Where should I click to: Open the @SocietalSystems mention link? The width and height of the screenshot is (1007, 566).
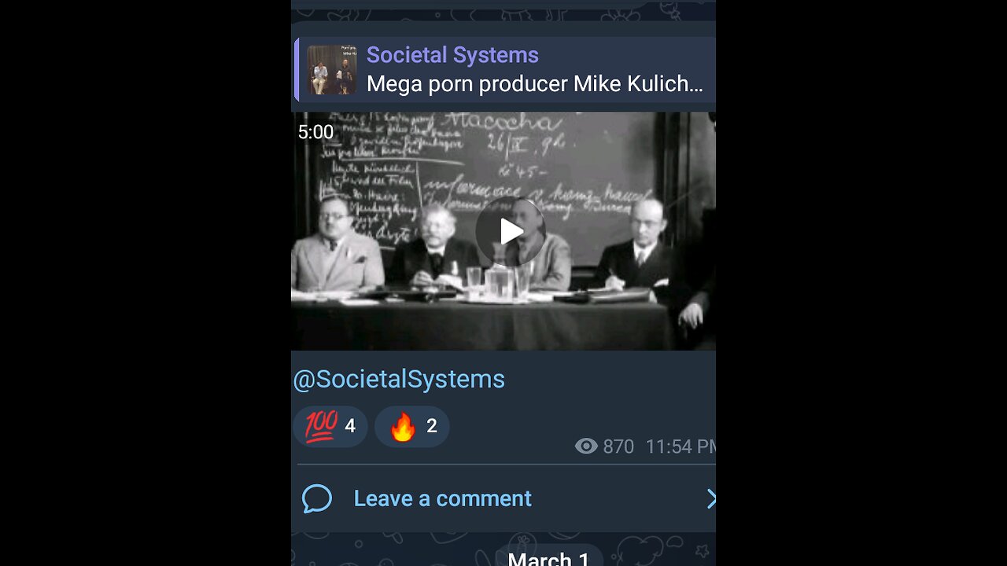click(399, 379)
